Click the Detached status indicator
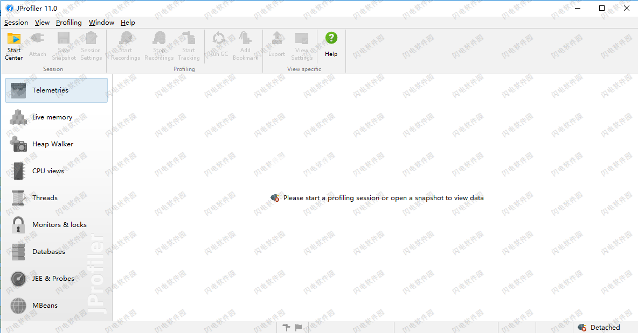Image resolution: width=638 pixels, height=333 pixels. pyautogui.click(x=599, y=327)
